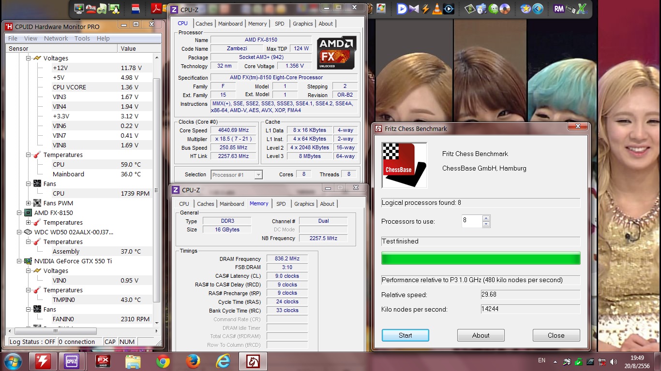Image resolution: width=661 pixels, height=371 pixels.
Task: Open the File menu in Hardware Monitor
Action: (13, 38)
